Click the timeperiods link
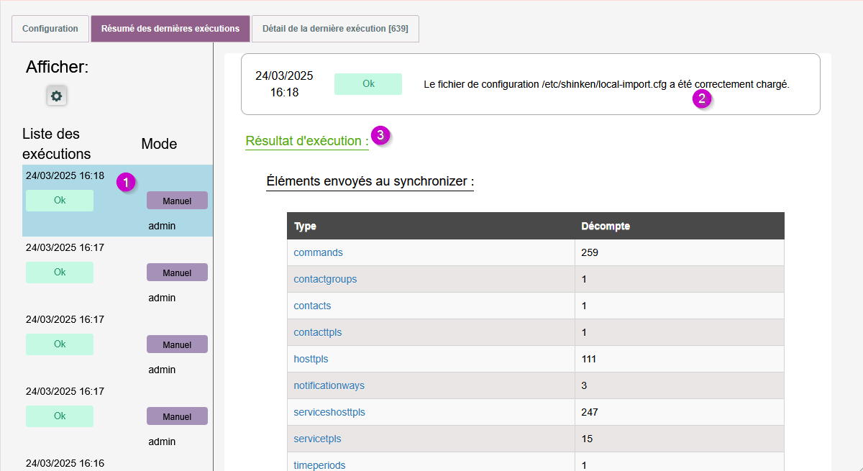This screenshot has width=863, height=471. click(x=319, y=465)
